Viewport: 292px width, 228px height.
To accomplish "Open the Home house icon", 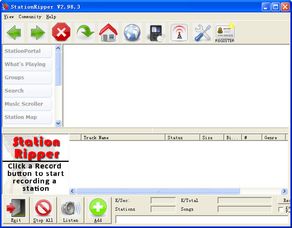I will click(x=108, y=33).
